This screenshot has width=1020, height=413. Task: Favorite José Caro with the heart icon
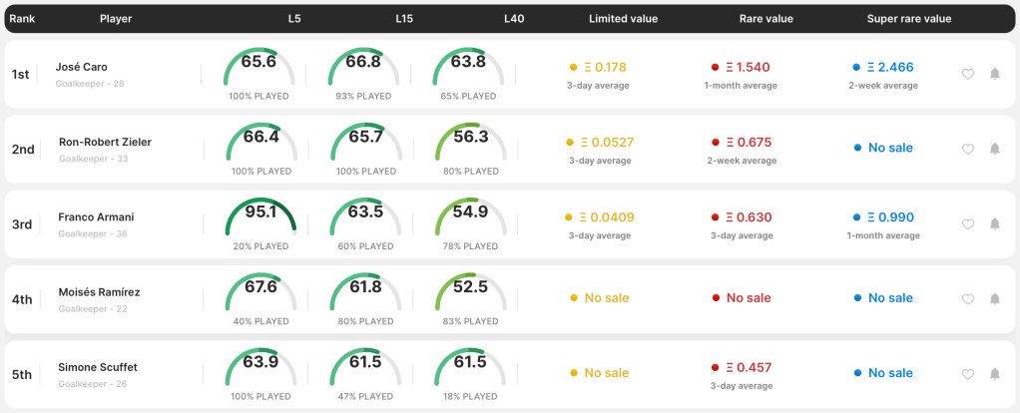point(967,74)
